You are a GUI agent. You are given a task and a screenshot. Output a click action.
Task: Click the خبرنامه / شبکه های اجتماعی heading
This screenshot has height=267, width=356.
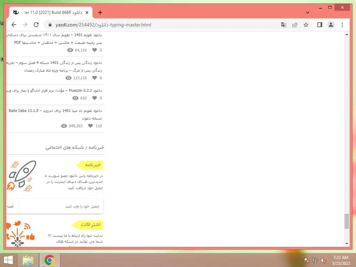point(75,147)
